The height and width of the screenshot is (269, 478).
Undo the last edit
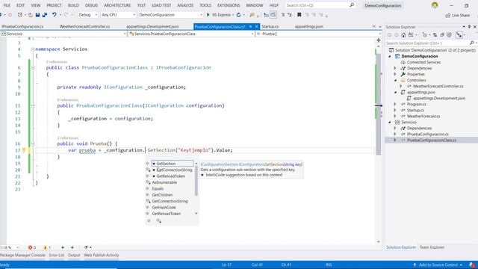55,15
